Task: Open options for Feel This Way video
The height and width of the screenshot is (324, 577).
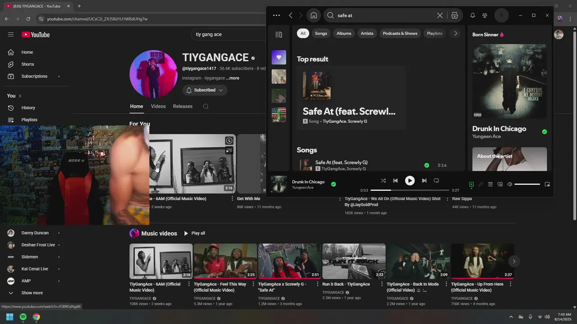Action: pyautogui.click(x=253, y=284)
